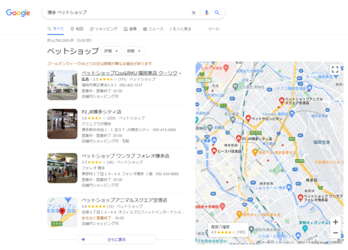Viewport: 348px width, 250px height.
Task: Open ペットショップ ワンラブ フォレオ博多店 listing
Action: (126, 156)
